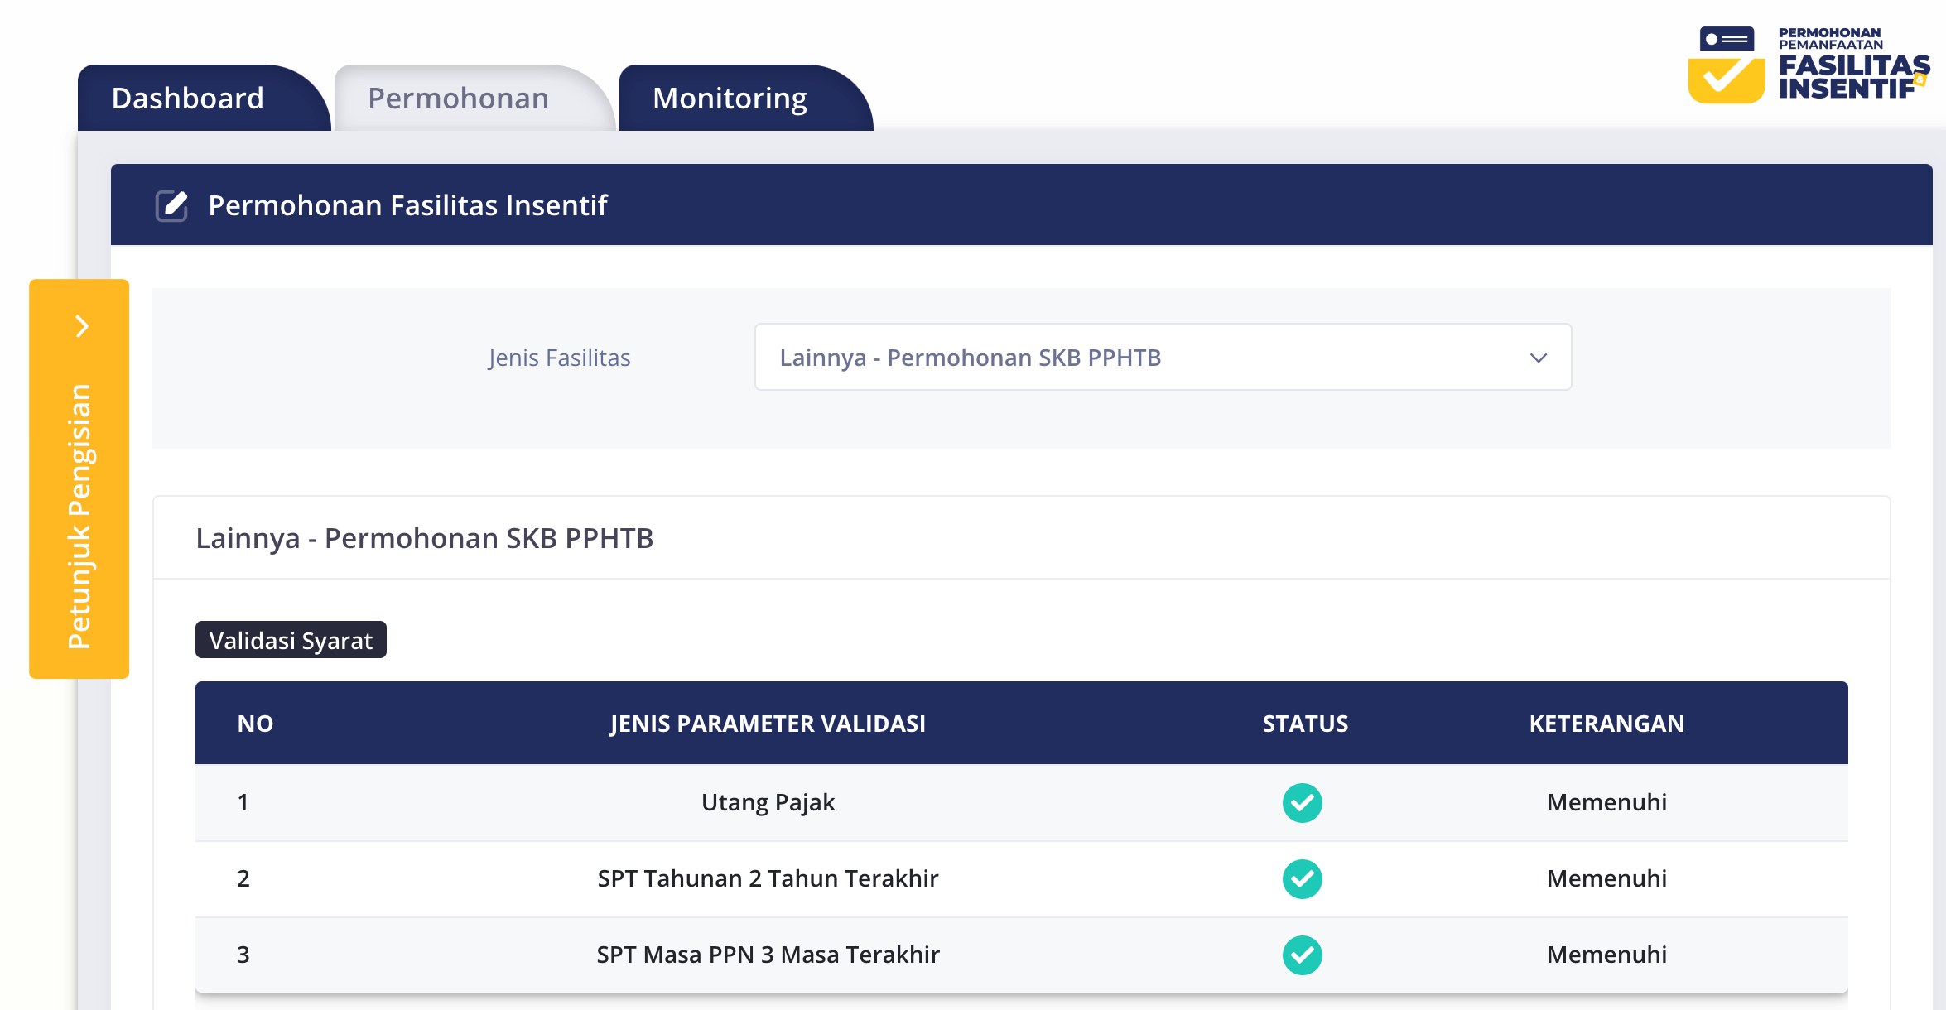The image size is (1946, 1010).
Task: Click the 'Lainnya - Permohonan SKB PPHTB' section heading
Action: (424, 538)
